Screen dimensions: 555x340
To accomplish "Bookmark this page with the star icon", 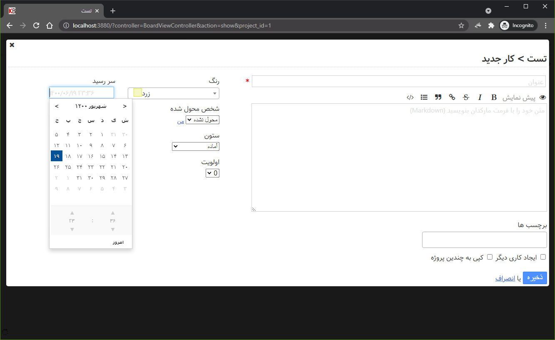I will point(461,25).
